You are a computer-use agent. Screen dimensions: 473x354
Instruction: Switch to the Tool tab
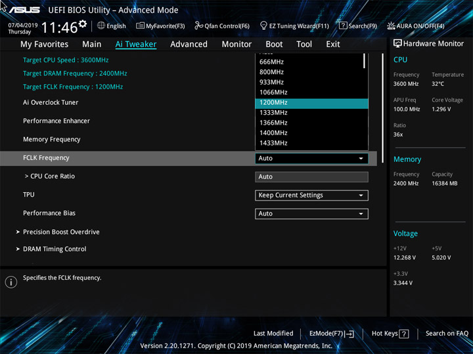[304, 45]
